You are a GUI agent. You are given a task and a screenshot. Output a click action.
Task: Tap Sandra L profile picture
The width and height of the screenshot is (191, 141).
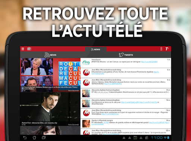86,124
